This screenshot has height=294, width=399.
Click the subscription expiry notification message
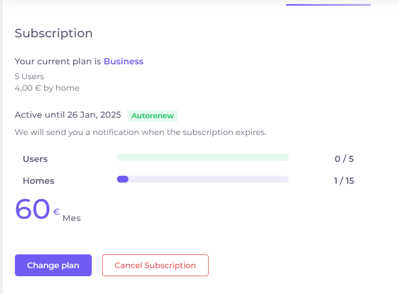pyautogui.click(x=140, y=132)
